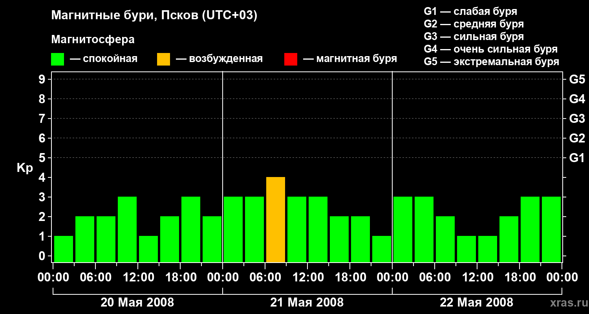Click the orange 'возбужденная' legend swatch
This screenshot has height=314, width=589.
[163, 59]
